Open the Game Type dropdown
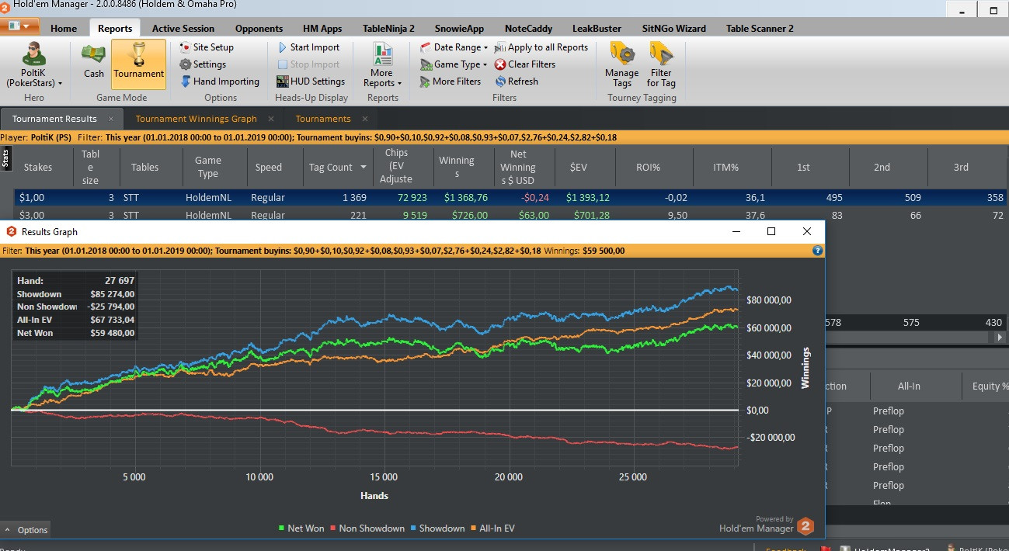Viewport: 1009px width, 551px height. [x=454, y=64]
